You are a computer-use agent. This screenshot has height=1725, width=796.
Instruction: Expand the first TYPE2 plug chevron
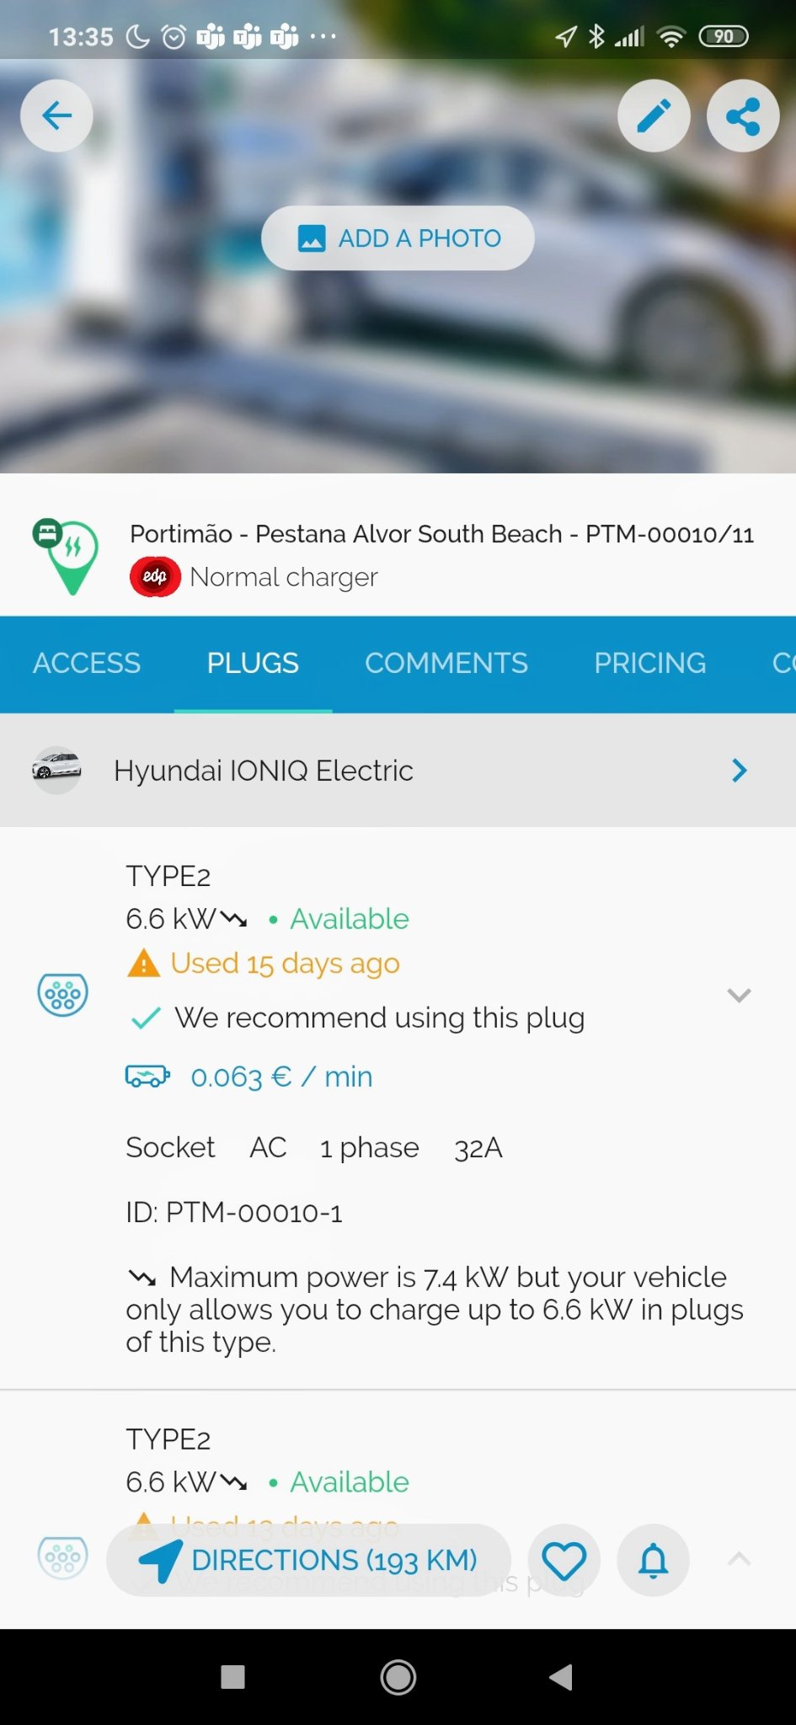[x=739, y=996]
